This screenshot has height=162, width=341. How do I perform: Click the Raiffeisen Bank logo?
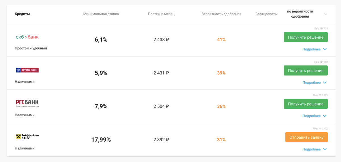click(x=27, y=137)
